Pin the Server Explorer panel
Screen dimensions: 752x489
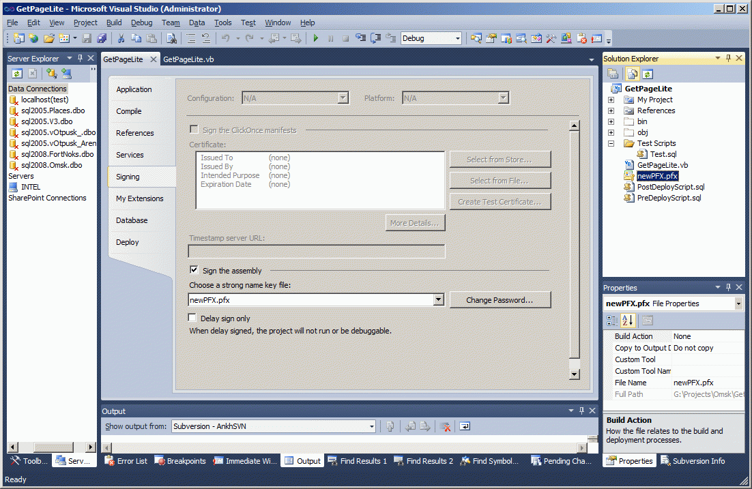coord(80,58)
